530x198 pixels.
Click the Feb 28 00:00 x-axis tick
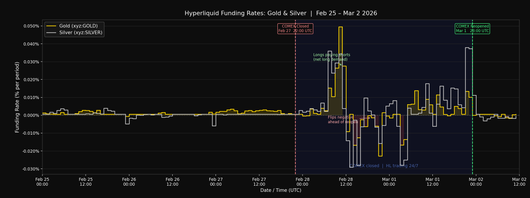click(303, 182)
